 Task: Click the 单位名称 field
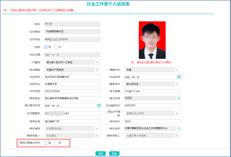[x=150, y=128]
